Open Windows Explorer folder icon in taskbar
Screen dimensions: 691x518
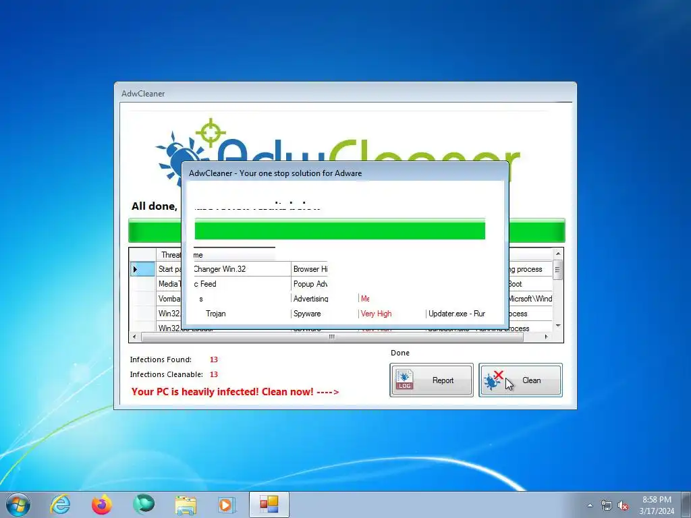[186, 505]
